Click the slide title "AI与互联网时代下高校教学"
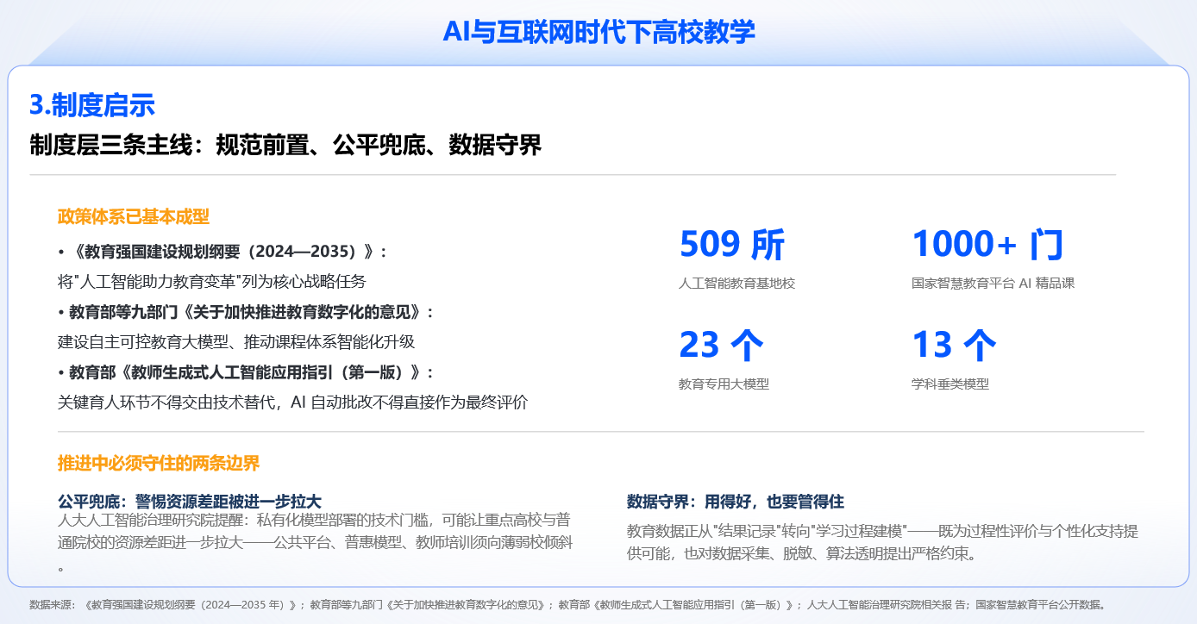Screen dimensions: 1197x624 598,32
